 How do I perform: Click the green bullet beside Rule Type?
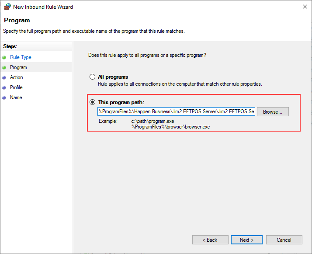[4, 57]
